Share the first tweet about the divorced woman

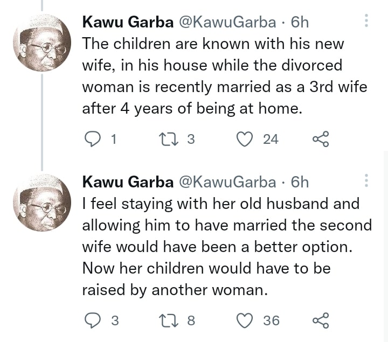point(320,139)
